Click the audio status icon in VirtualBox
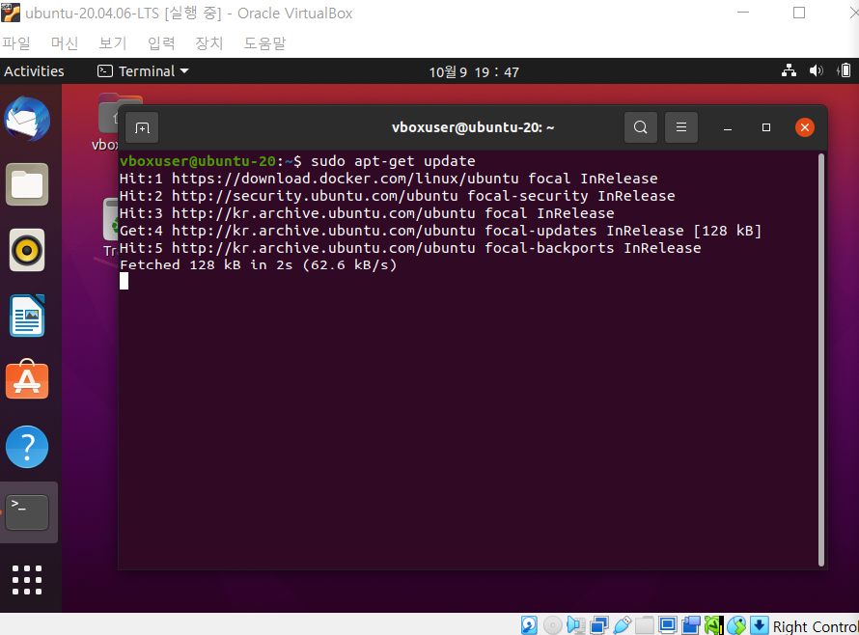859x635 pixels. pos(576,625)
